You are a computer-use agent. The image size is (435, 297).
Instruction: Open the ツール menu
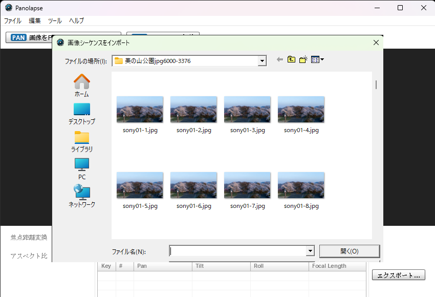click(x=55, y=21)
